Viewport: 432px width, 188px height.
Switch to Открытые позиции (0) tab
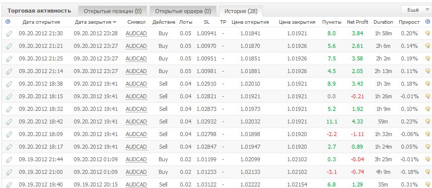[112, 11]
